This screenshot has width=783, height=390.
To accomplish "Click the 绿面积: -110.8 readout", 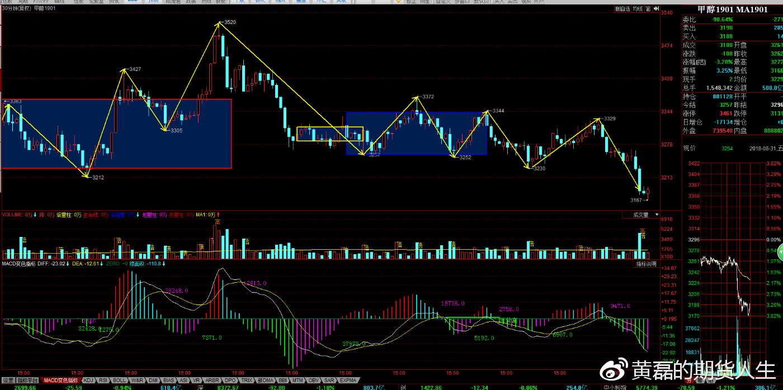I will [x=145, y=263].
